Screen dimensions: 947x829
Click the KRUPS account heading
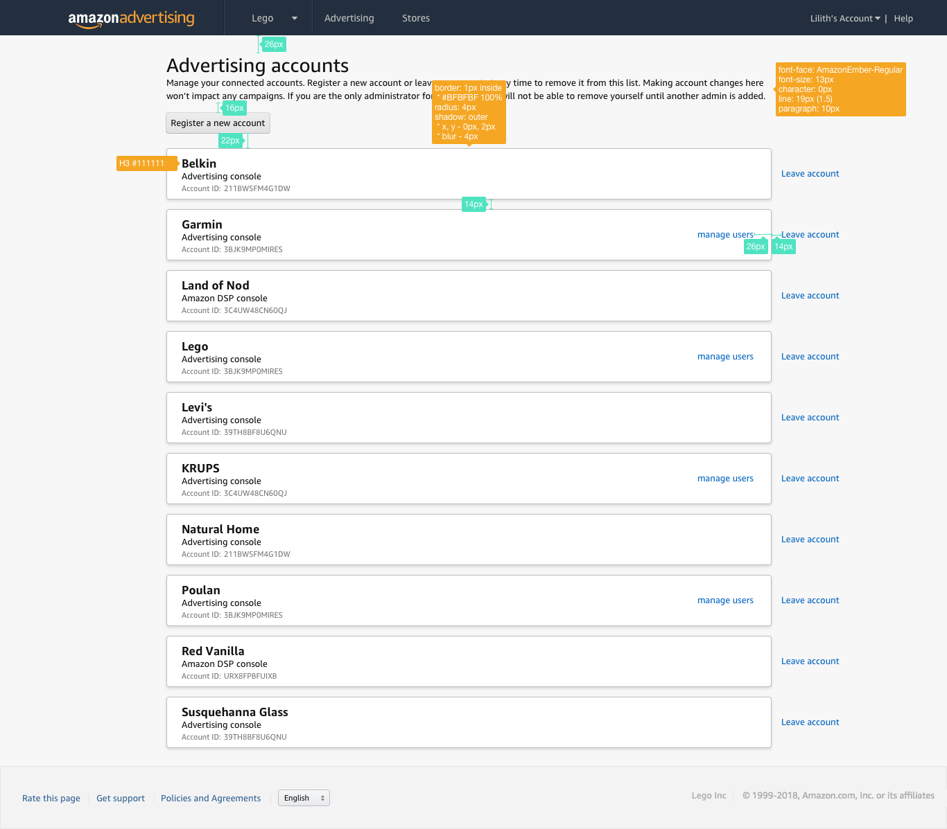pyautogui.click(x=200, y=468)
